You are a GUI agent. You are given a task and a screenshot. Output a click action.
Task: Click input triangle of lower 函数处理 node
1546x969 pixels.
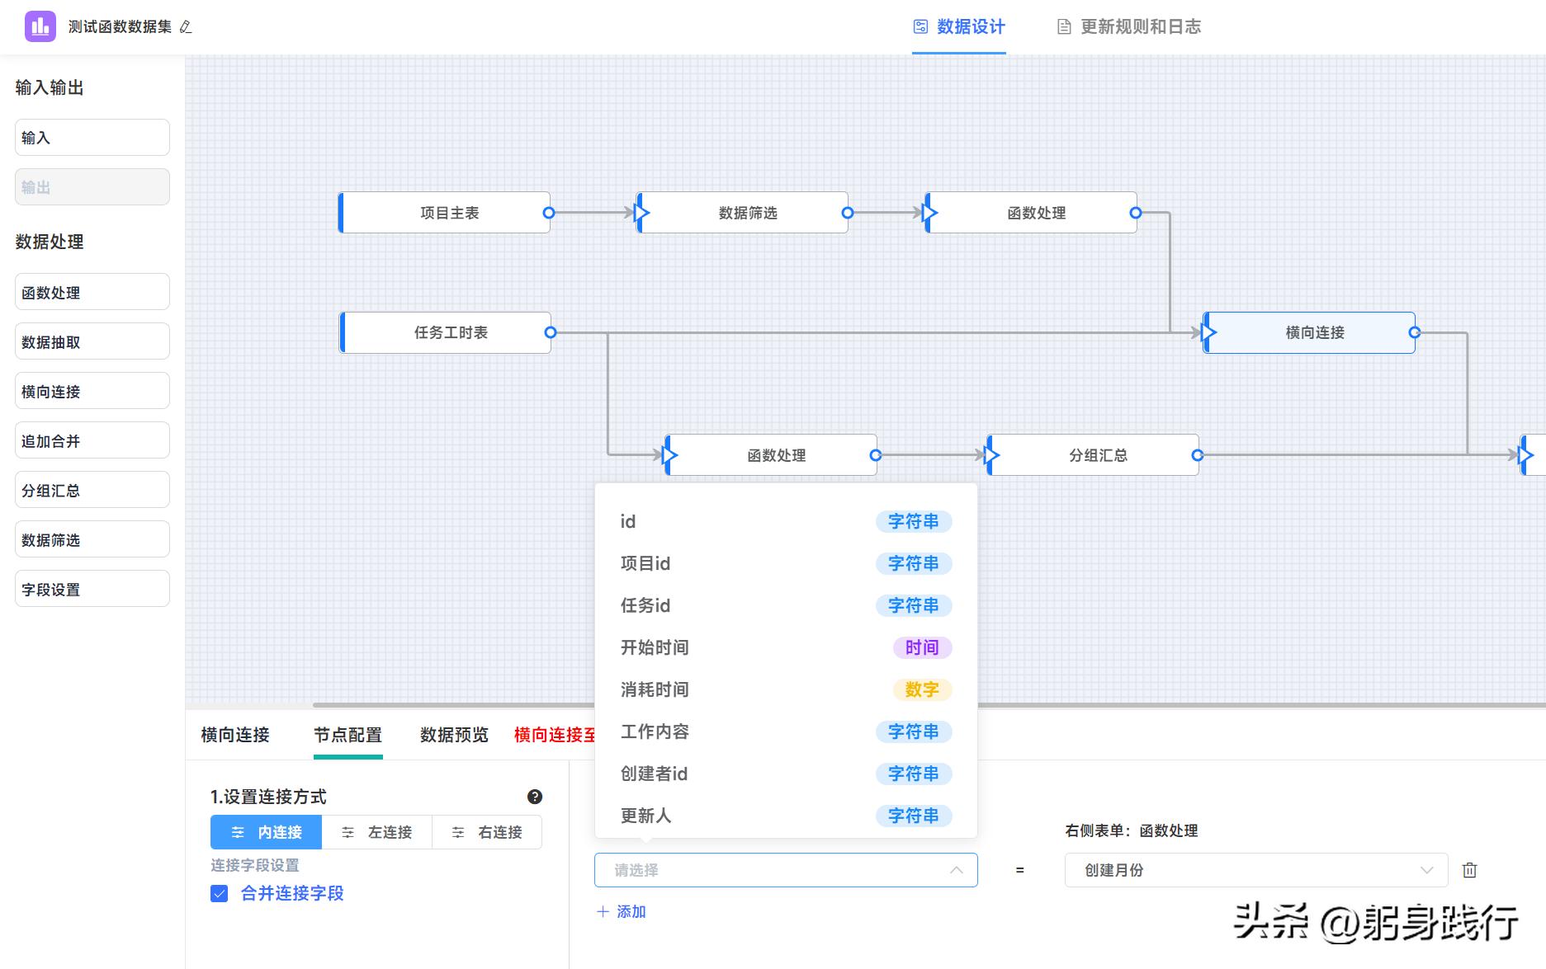tap(670, 454)
